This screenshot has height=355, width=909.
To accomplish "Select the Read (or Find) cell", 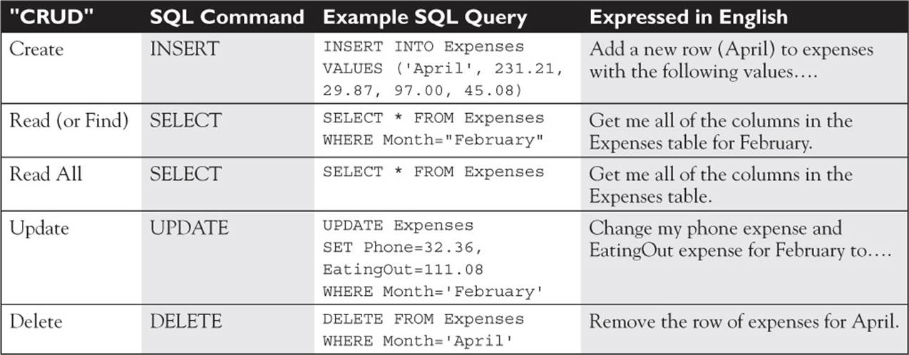I will pos(68,121).
